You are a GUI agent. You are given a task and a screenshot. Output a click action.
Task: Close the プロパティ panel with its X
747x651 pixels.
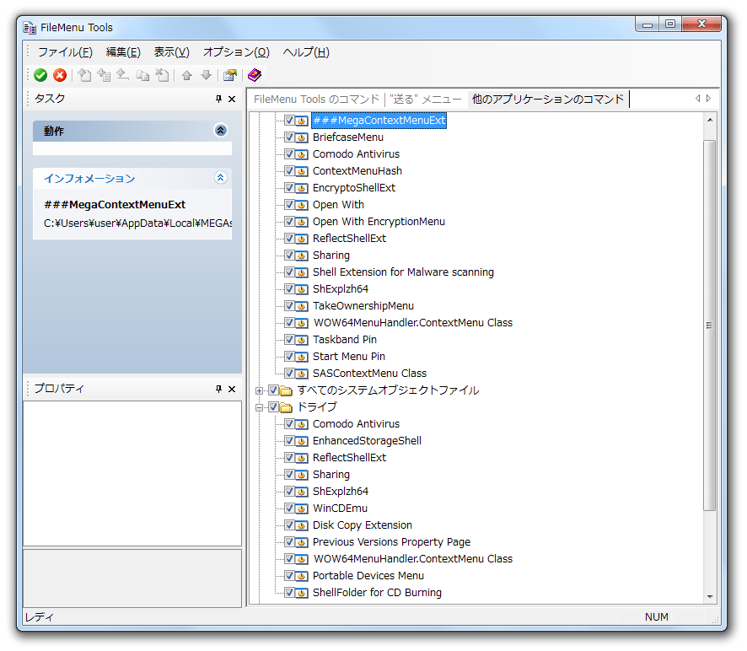232,389
